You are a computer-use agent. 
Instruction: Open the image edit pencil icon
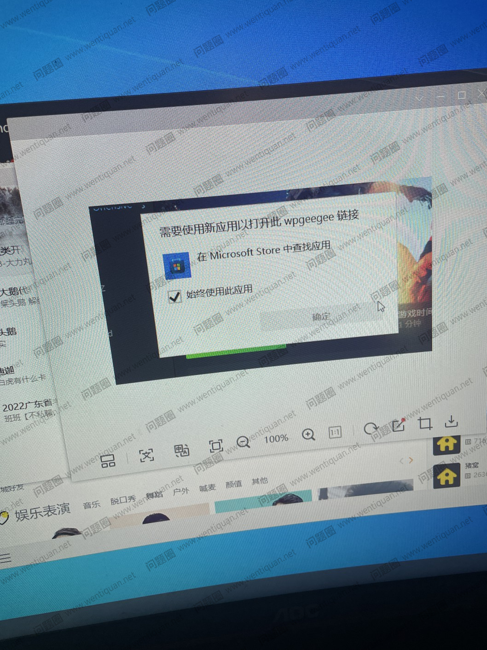coord(398,425)
